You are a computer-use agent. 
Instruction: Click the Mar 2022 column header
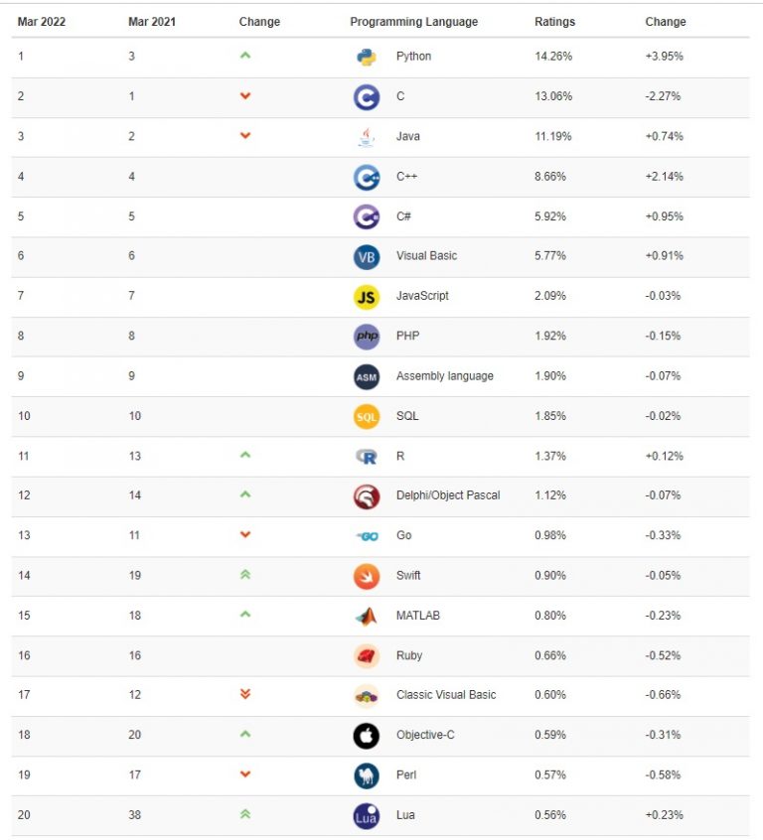(x=41, y=22)
